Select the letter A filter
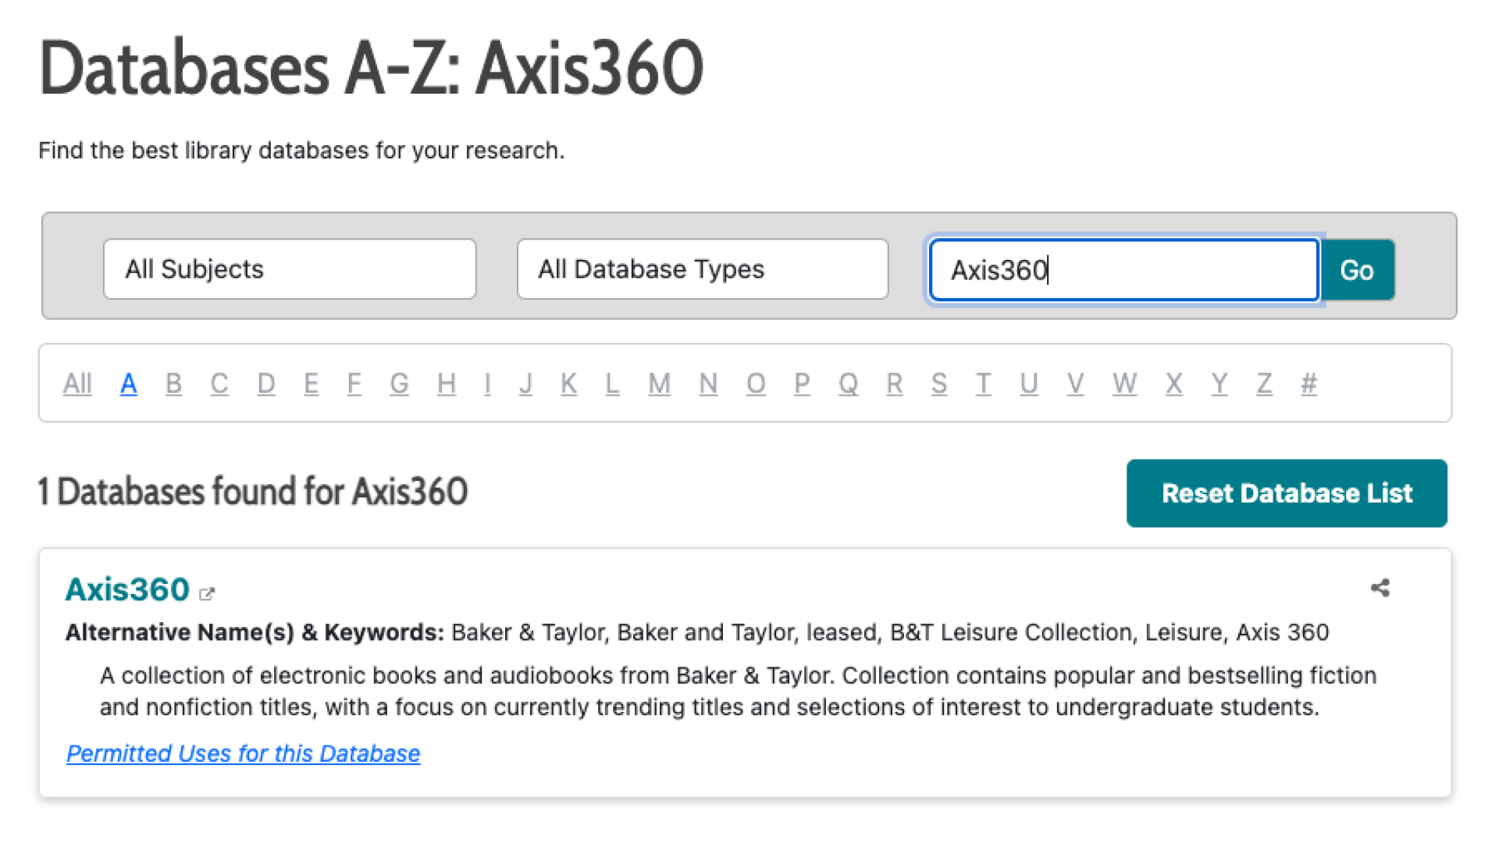 click(128, 383)
